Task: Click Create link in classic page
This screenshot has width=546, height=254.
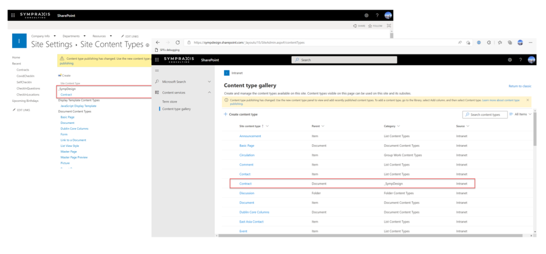Action: [65, 76]
